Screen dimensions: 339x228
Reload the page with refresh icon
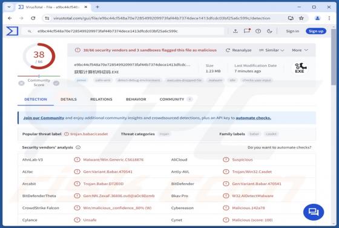coord(33,18)
